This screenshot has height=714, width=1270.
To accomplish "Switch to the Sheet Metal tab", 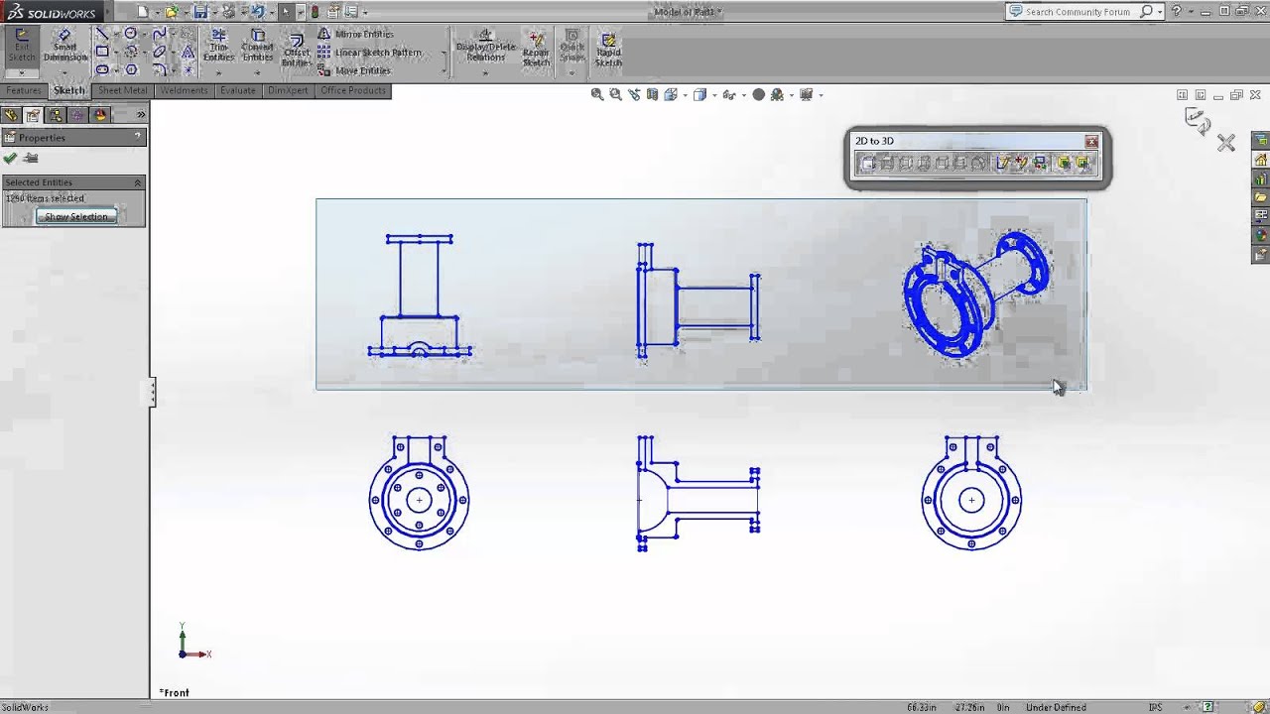I will (x=122, y=90).
